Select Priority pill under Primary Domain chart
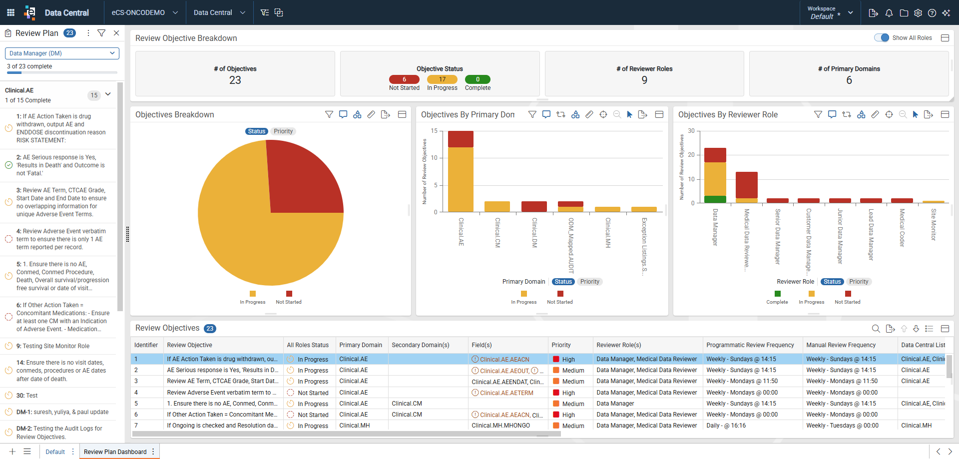959x459 pixels. 590,282
